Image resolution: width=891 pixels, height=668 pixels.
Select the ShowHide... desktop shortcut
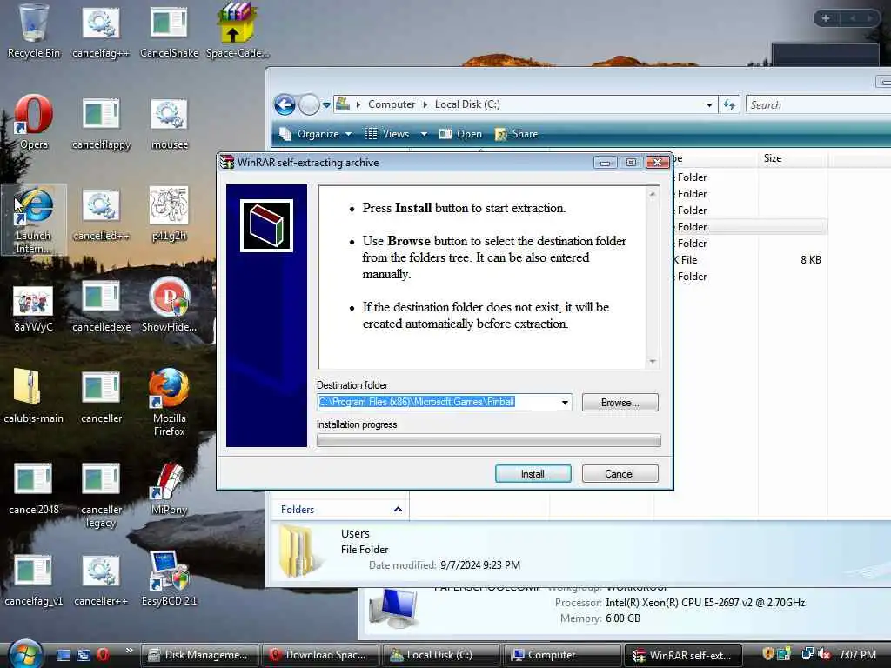pyautogui.click(x=169, y=305)
